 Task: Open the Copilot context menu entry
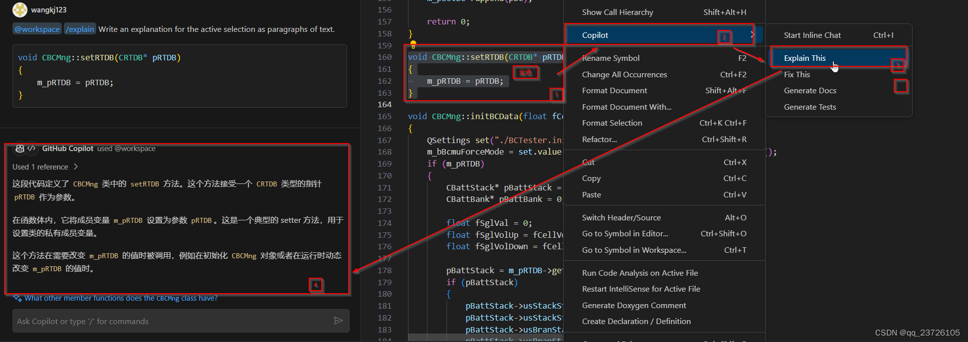click(x=664, y=35)
